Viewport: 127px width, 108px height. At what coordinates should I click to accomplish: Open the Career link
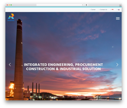click(93, 9)
